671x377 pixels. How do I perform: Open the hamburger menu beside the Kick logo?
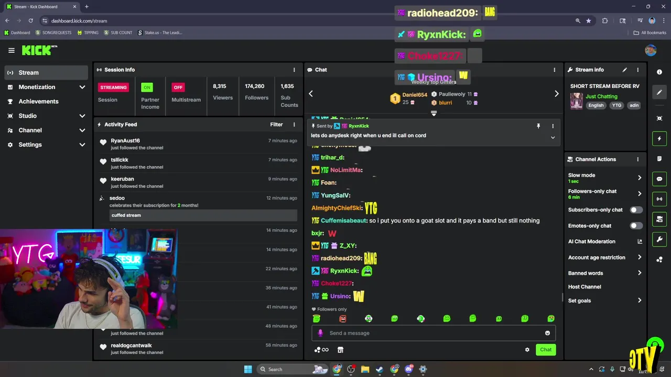coord(11,50)
